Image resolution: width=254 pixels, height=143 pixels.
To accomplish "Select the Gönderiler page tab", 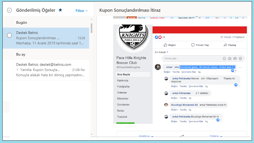I will click(x=123, y=105).
